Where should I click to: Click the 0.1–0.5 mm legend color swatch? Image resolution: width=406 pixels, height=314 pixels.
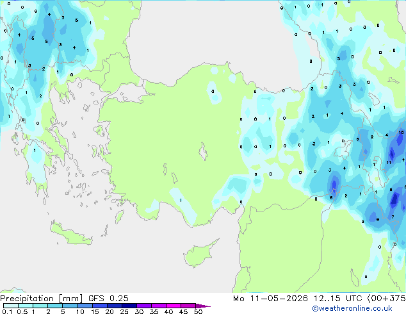point(11,306)
